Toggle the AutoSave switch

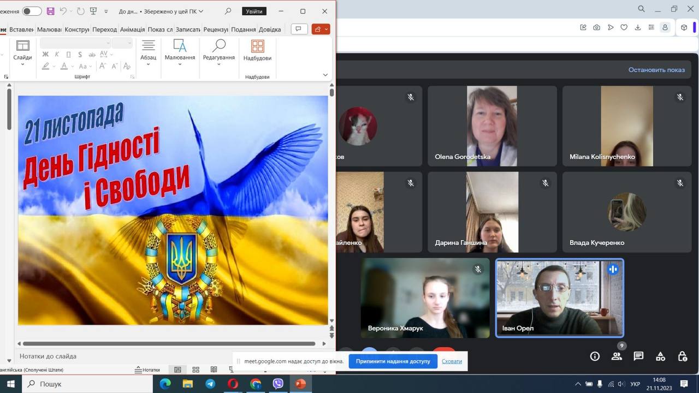coord(32,11)
